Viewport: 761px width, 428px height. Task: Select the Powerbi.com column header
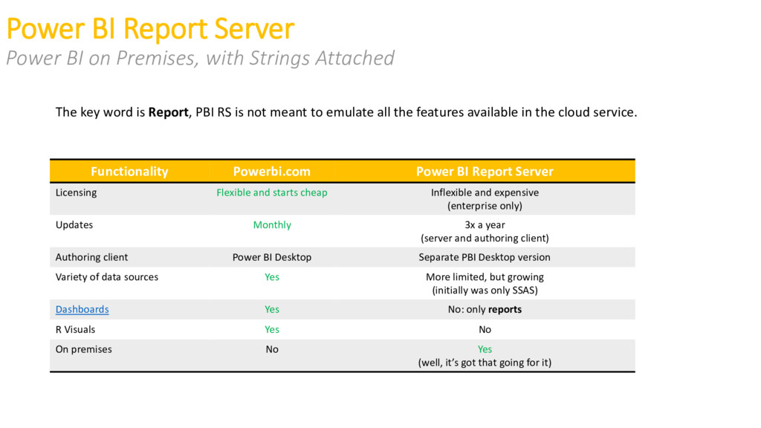point(272,172)
